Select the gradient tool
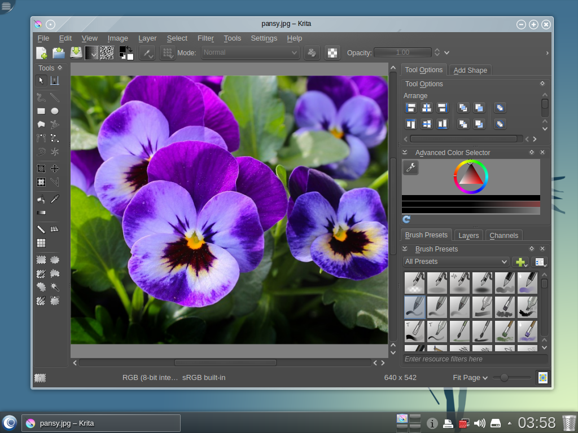Viewport: 578px width, 433px height. point(41,213)
